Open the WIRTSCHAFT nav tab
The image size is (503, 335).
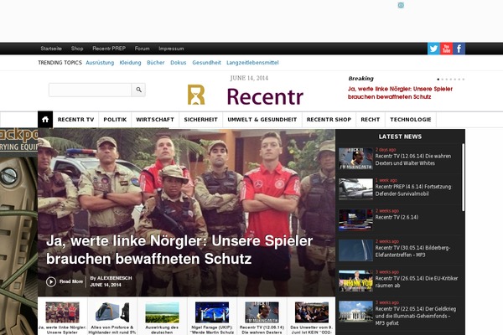click(155, 120)
